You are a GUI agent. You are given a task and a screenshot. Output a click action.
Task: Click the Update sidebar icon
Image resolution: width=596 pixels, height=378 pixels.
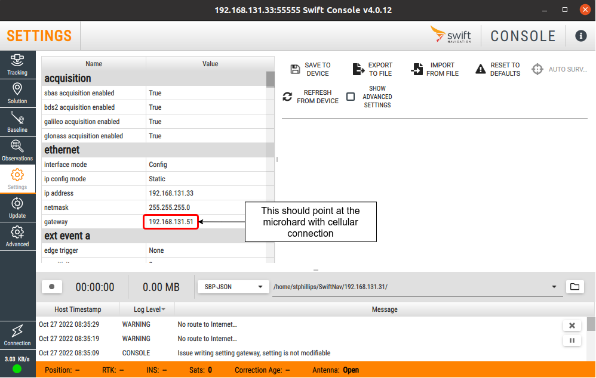click(17, 207)
